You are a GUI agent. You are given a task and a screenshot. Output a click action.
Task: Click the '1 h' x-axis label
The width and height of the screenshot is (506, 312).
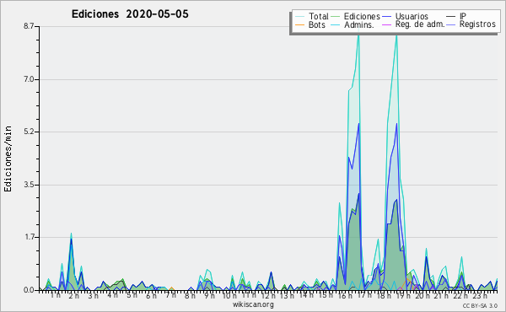pyautogui.click(x=55, y=295)
